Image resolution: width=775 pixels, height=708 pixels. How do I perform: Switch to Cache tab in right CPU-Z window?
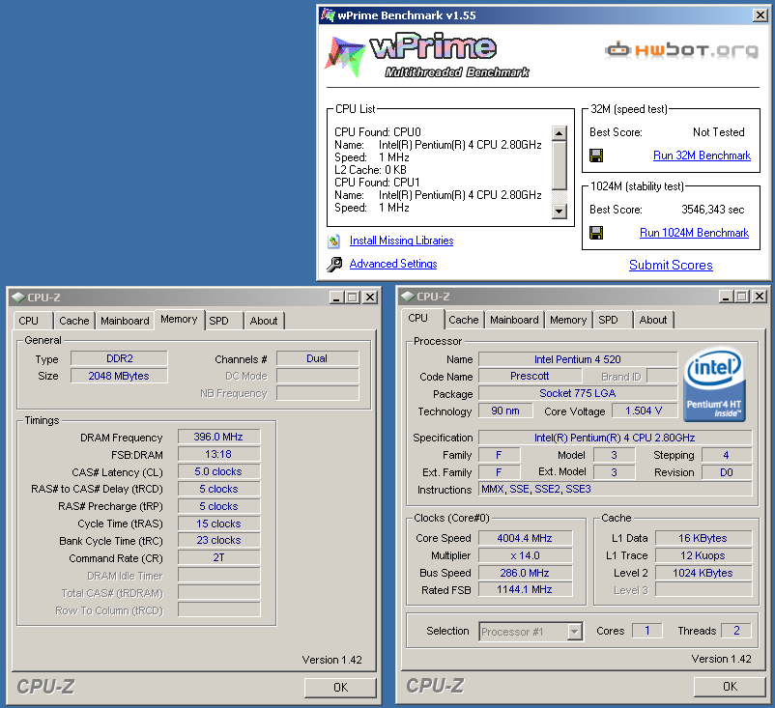tap(464, 320)
